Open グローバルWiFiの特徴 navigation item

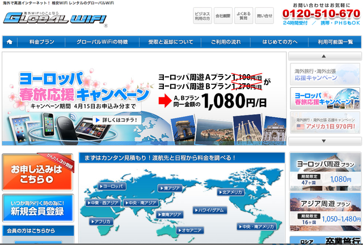tap(102, 42)
